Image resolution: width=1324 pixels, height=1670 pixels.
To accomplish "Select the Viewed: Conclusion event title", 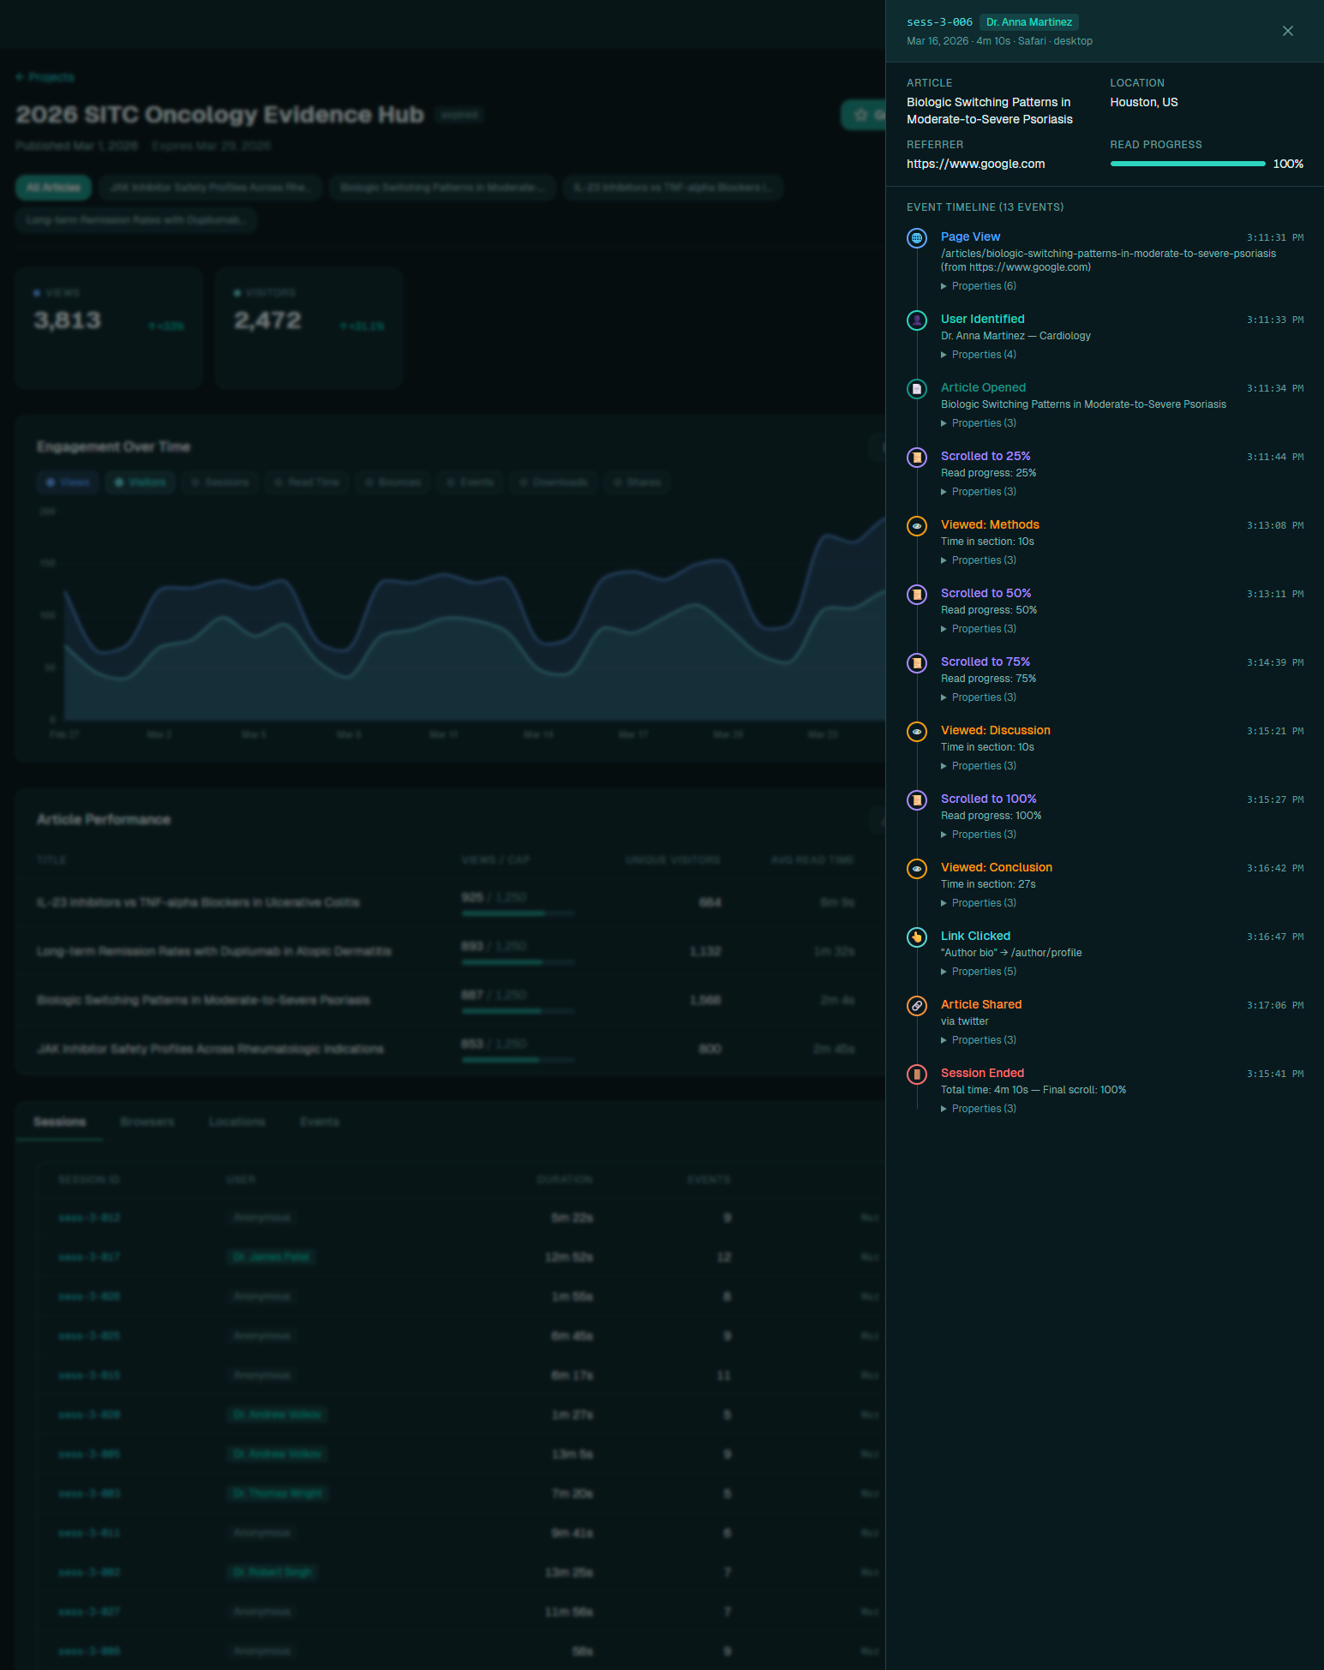I will (x=996, y=867).
